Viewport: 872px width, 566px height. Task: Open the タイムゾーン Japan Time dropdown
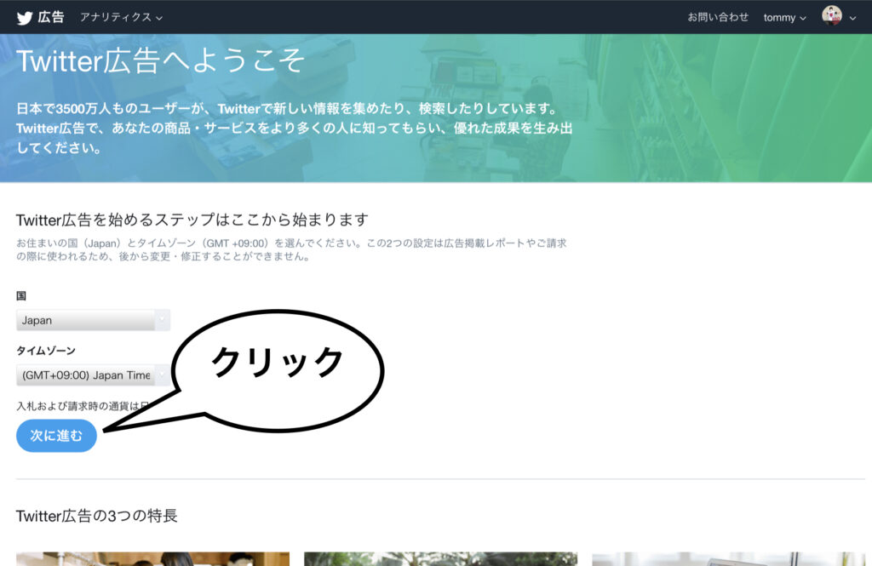(93, 375)
